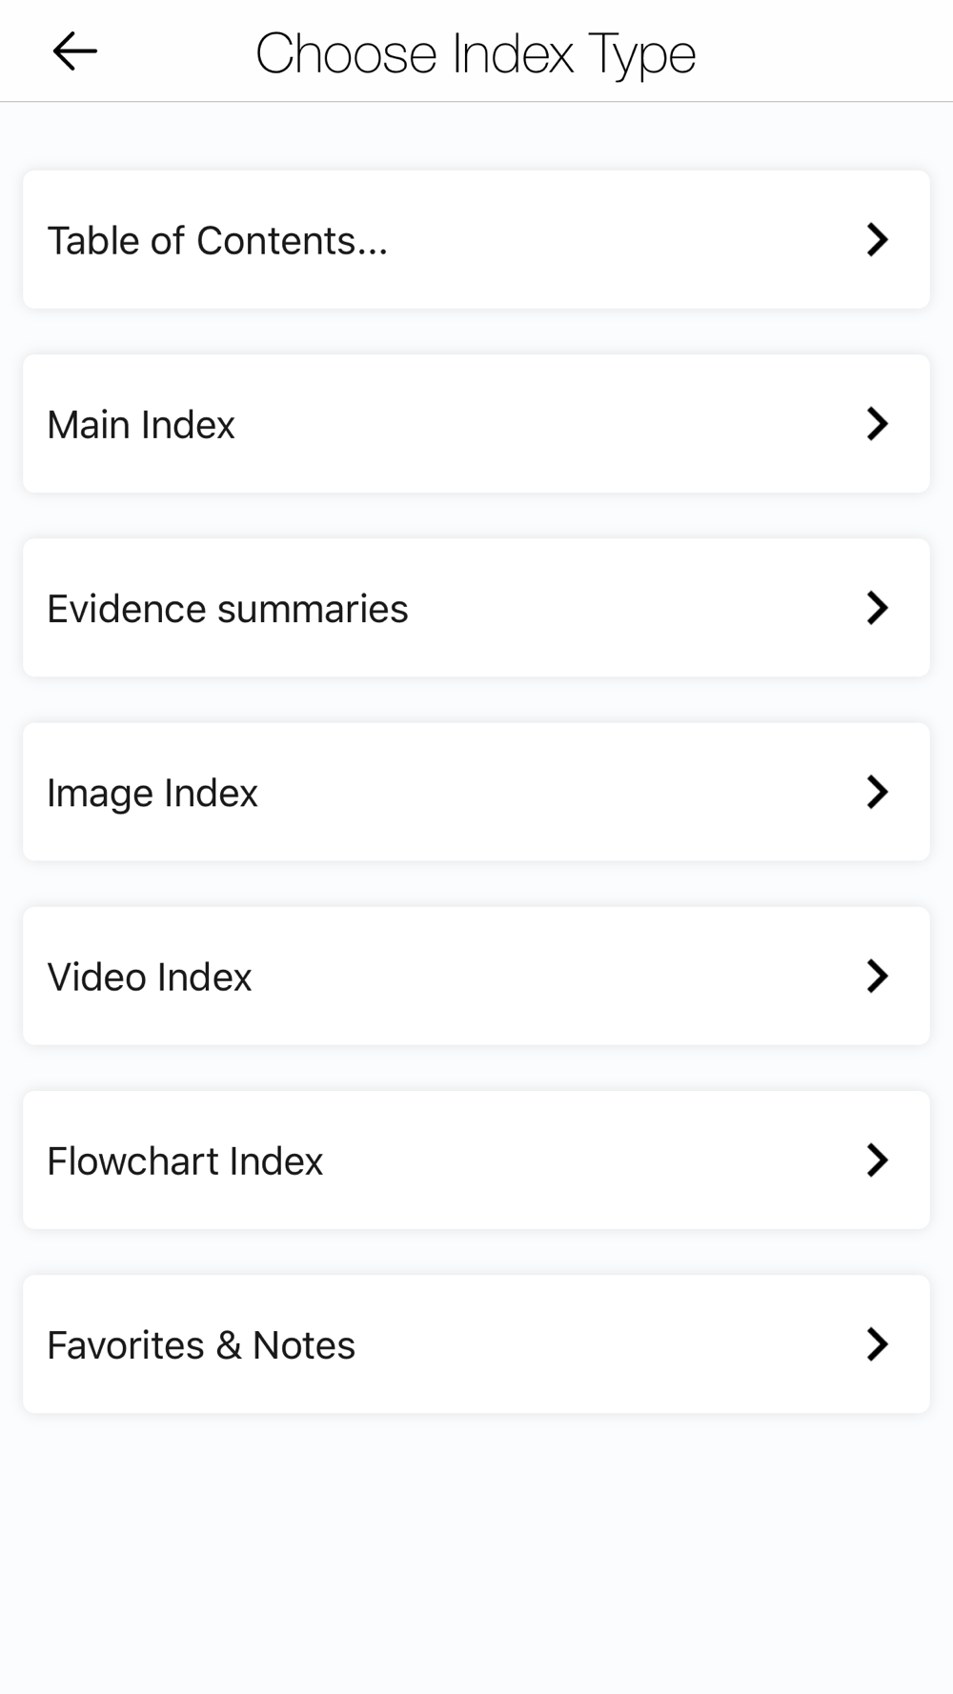The width and height of the screenshot is (953, 1694).
Task: Click the 'Choose Index Type' page title
Action: (476, 53)
